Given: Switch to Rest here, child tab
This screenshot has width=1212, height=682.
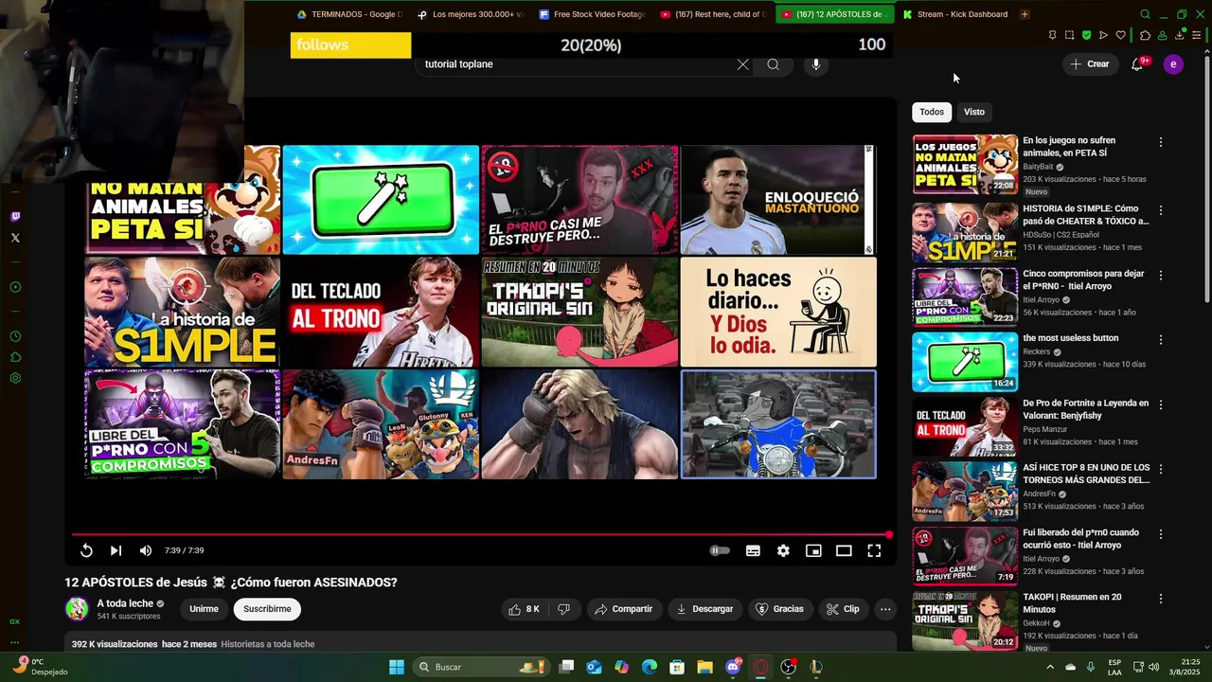Looking at the screenshot, I should (713, 14).
